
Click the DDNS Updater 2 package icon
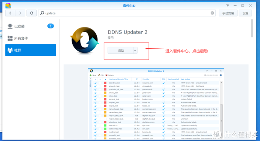pyautogui.click(x=84, y=41)
